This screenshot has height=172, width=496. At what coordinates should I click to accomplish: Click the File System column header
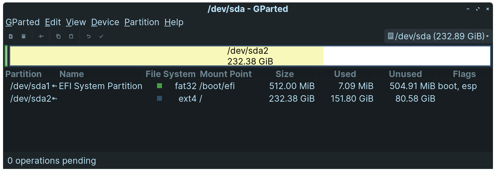tap(171, 74)
